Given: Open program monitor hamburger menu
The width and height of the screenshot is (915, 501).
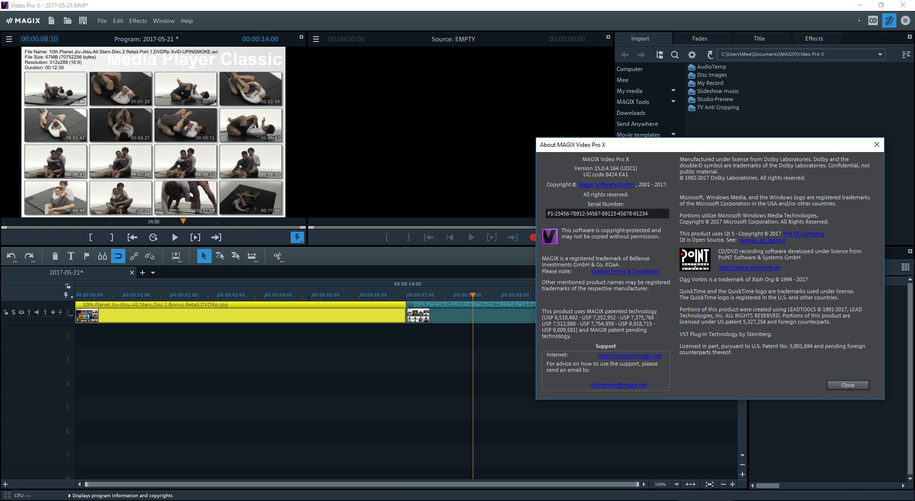Looking at the screenshot, I should (x=9, y=39).
